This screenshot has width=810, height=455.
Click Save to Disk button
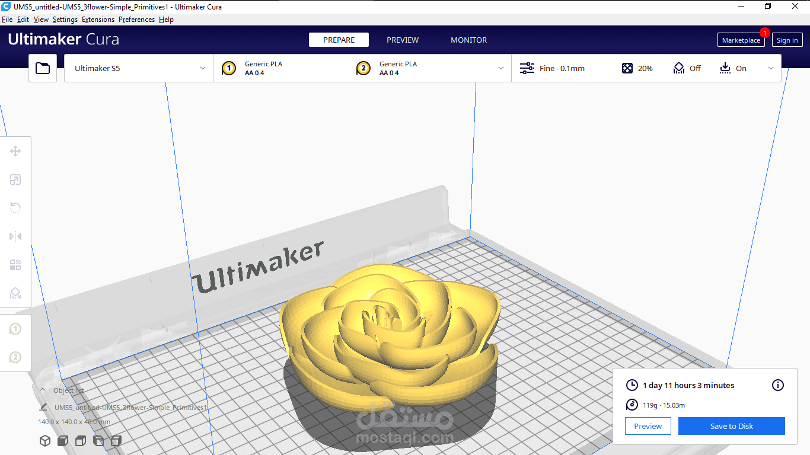732,426
